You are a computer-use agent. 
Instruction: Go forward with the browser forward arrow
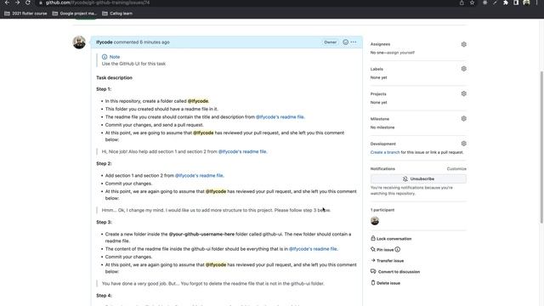(17, 3)
